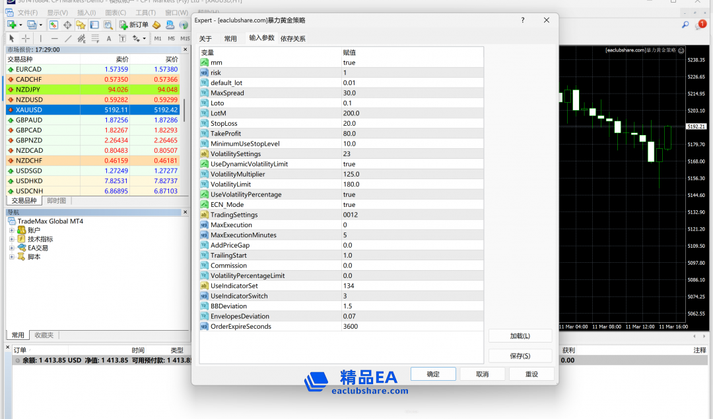This screenshot has height=419, width=713.
Task: Select the Data Window icon
Action: 68,25
